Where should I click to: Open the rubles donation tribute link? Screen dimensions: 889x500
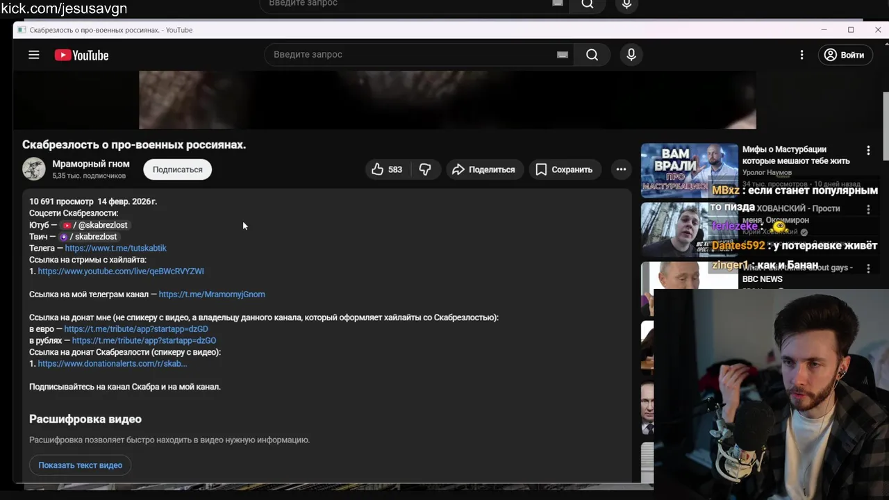[144, 341]
